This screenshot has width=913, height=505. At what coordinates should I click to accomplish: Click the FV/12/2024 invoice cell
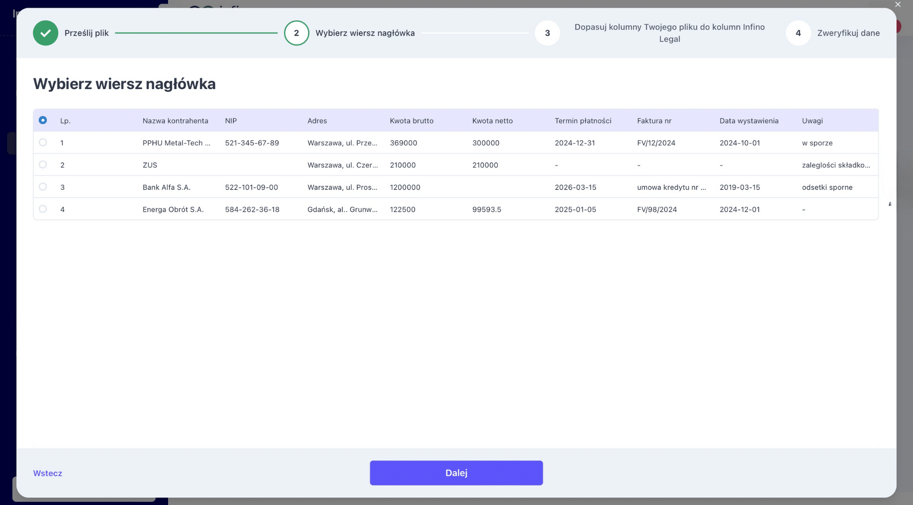[x=656, y=143]
